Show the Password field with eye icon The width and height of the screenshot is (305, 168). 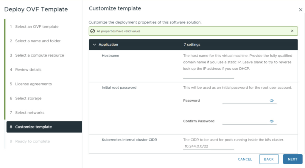tap(272, 101)
